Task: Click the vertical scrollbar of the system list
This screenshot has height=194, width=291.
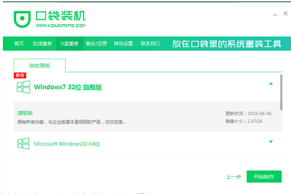Action: (x=282, y=92)
